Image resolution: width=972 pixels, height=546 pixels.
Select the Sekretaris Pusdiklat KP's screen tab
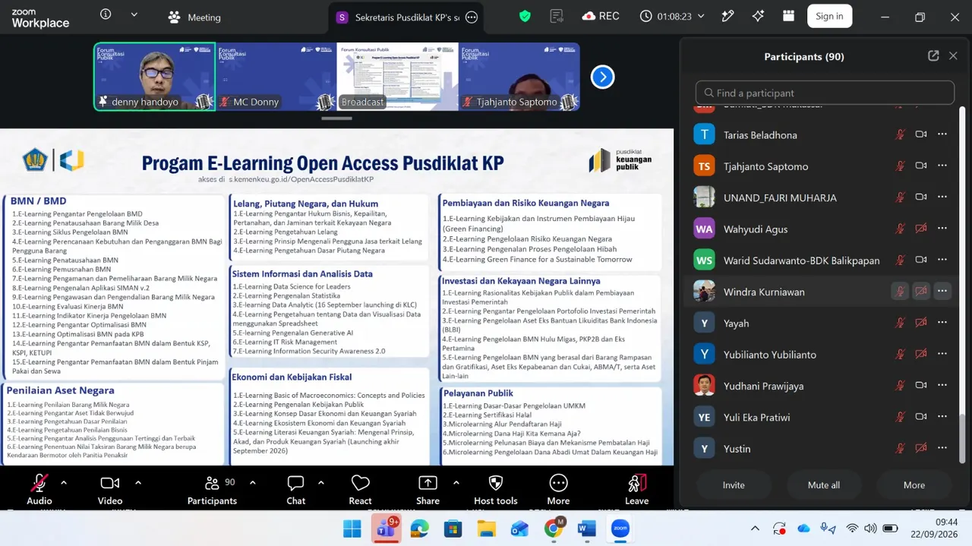(408, 17)
